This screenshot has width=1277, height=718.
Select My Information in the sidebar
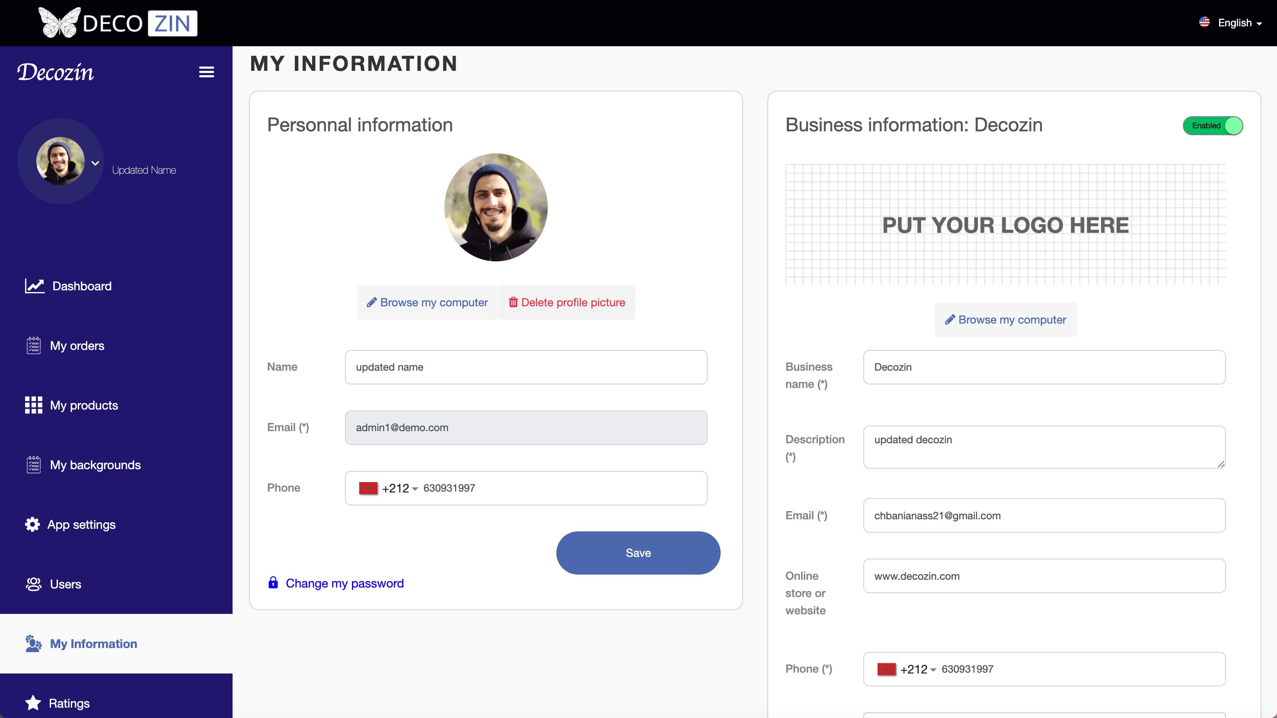(x=93, y=643)
